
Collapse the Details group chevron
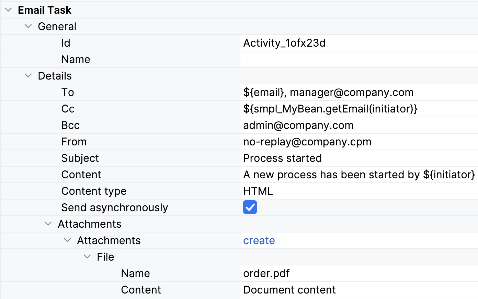coord(28,76)
